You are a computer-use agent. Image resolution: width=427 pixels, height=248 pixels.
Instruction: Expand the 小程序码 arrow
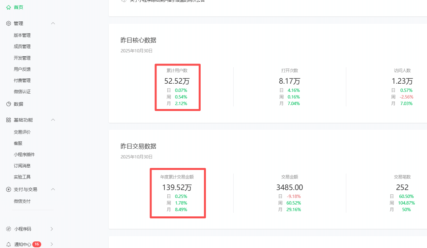[52, 229]
